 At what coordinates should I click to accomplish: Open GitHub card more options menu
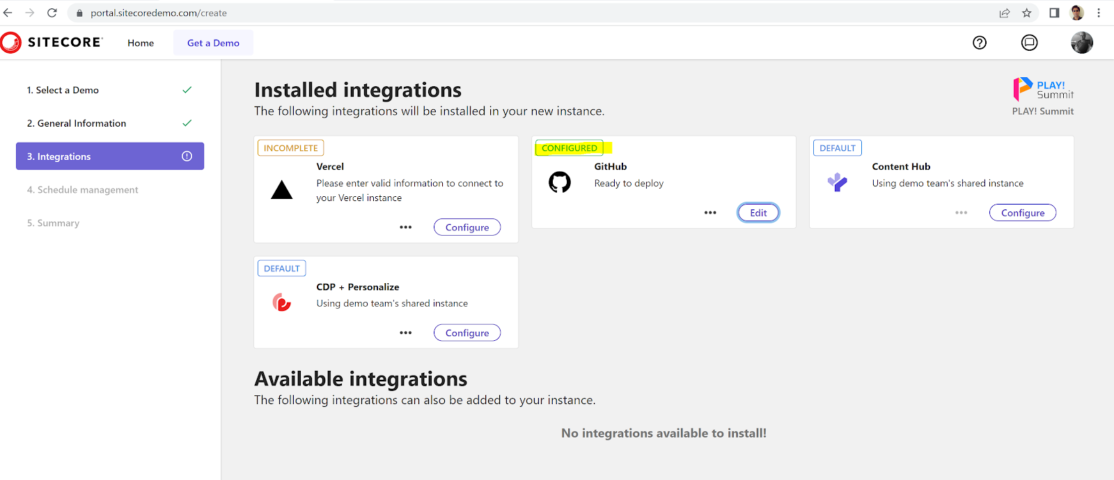710,213
